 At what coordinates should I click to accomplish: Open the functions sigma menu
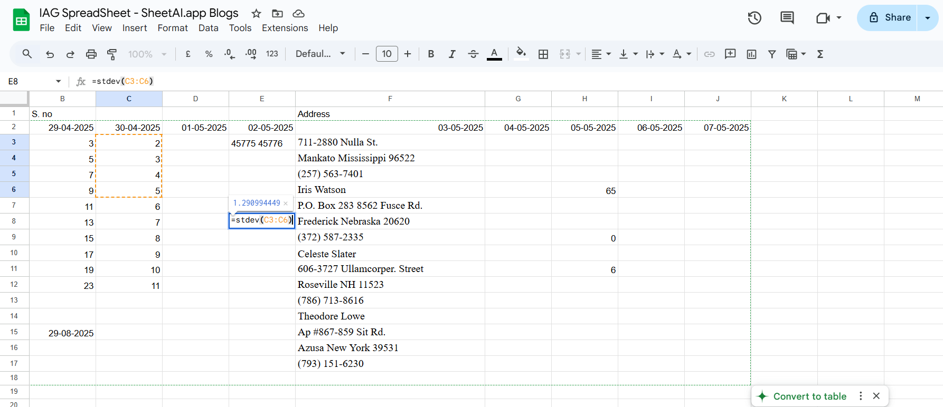pyautogui.click(x=820, y=54)
